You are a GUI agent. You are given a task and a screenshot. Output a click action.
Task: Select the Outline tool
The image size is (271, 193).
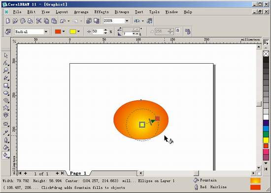click(x=6, y=140)
